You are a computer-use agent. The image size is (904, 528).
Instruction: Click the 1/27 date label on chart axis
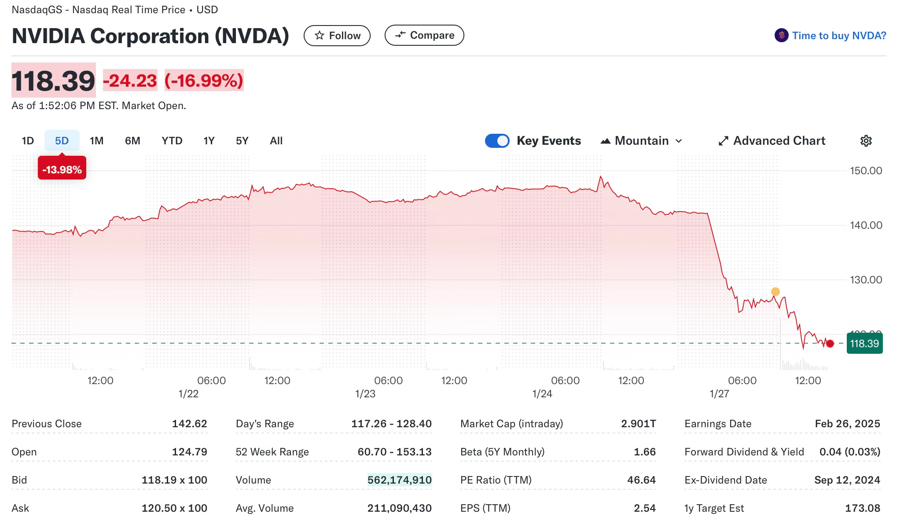click(x=719, y=394)
